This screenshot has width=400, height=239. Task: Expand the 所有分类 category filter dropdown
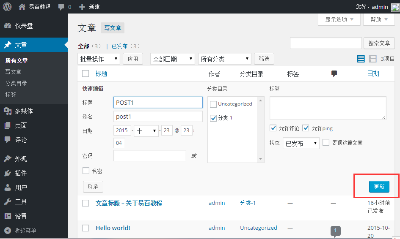224,59
